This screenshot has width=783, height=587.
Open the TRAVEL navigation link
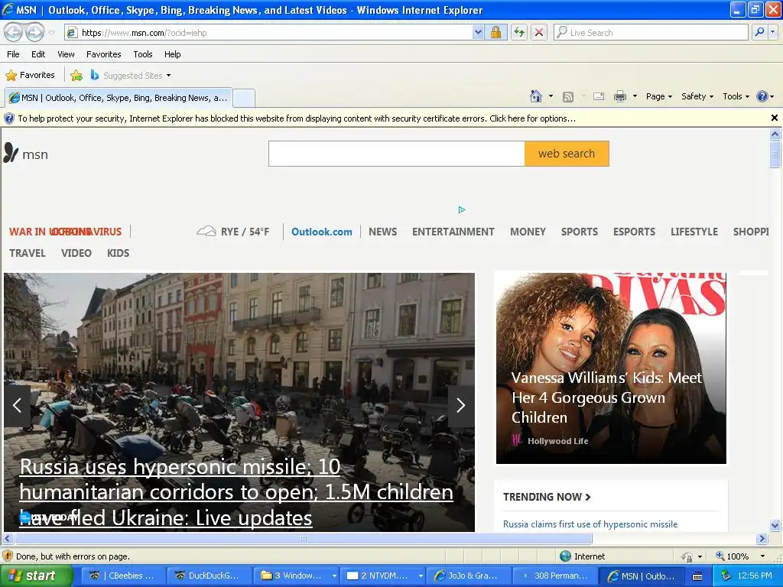(x=28, y=253)
